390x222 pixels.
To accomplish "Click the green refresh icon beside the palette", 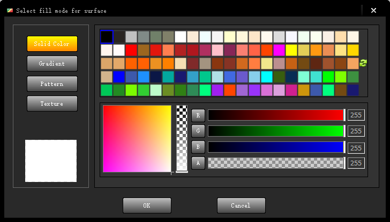I will tap(363, 63).
